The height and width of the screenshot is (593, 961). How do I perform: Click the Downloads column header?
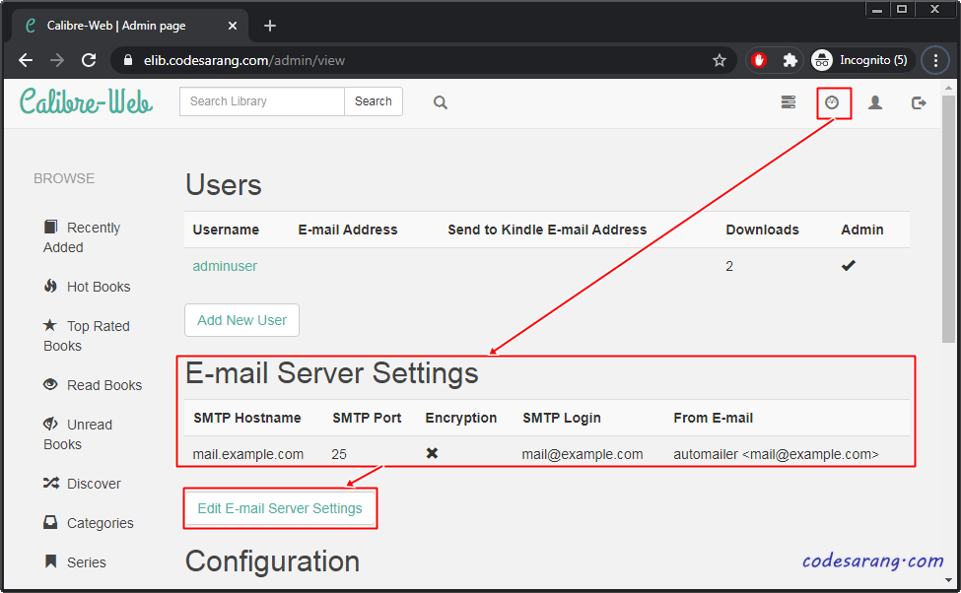click(763, 230)
